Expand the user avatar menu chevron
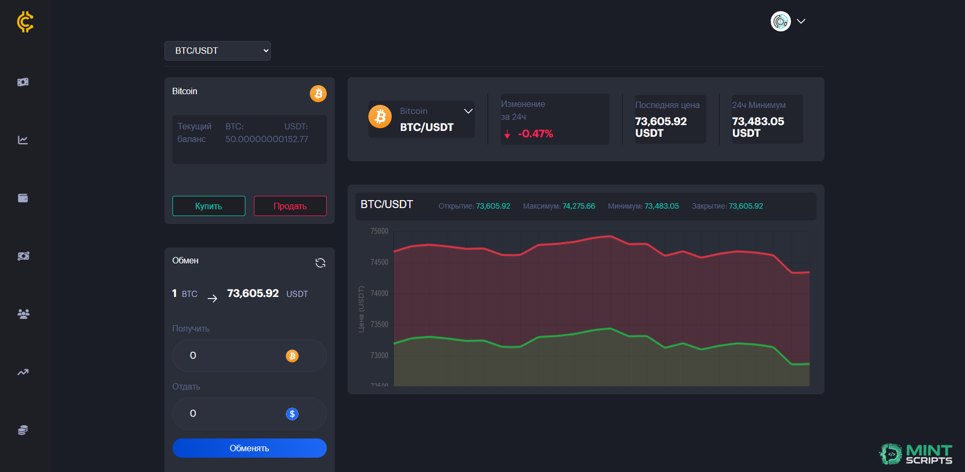 tap(801, 21)
